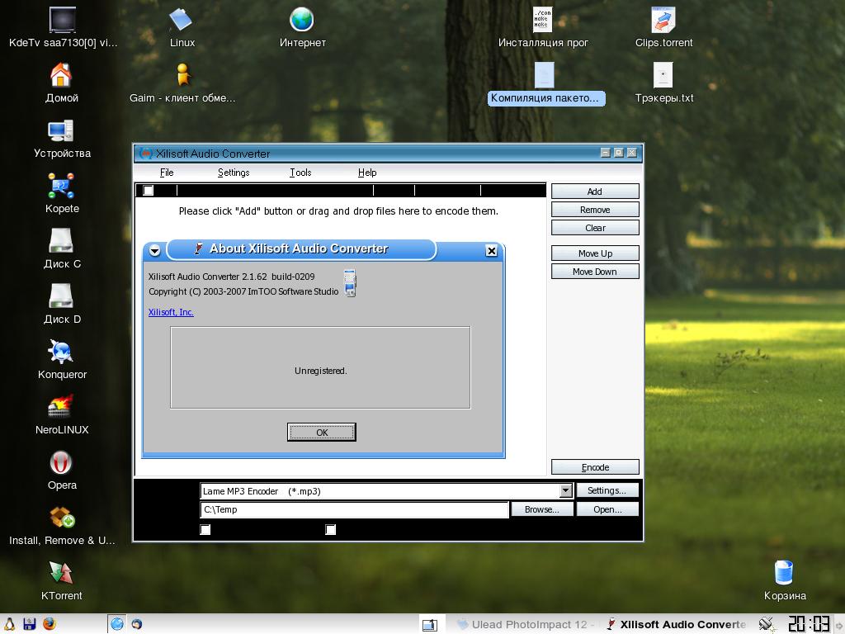Open the penguin start menu in taskbar
This screenshot has height=634, width=845.
pos(9,624)
